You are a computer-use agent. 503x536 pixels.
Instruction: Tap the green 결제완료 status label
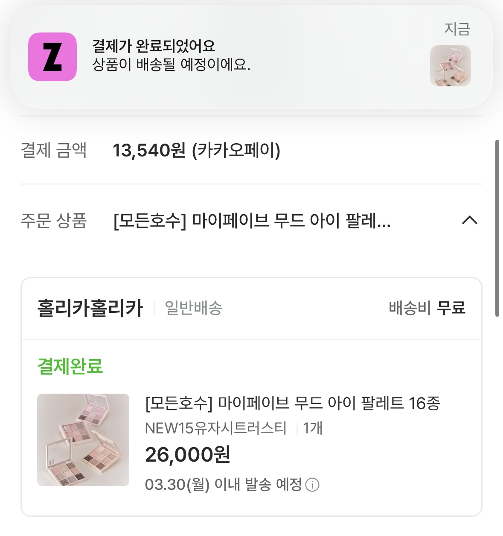pyautogui.click(x=70, y=366)
